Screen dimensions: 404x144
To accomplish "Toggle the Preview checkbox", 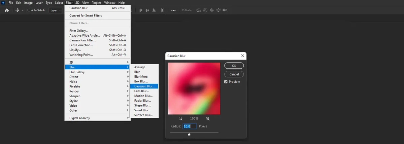I will (226, 82).
